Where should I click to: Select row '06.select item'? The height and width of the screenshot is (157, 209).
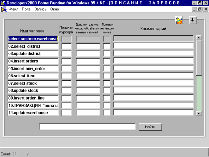tap(33, 76)
